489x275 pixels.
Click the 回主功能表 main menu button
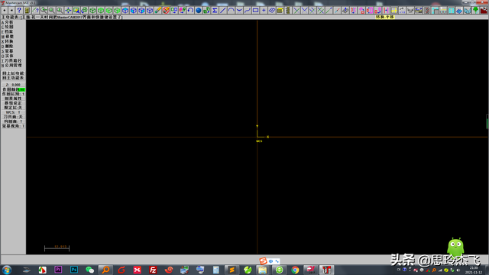tap(13, 78)
